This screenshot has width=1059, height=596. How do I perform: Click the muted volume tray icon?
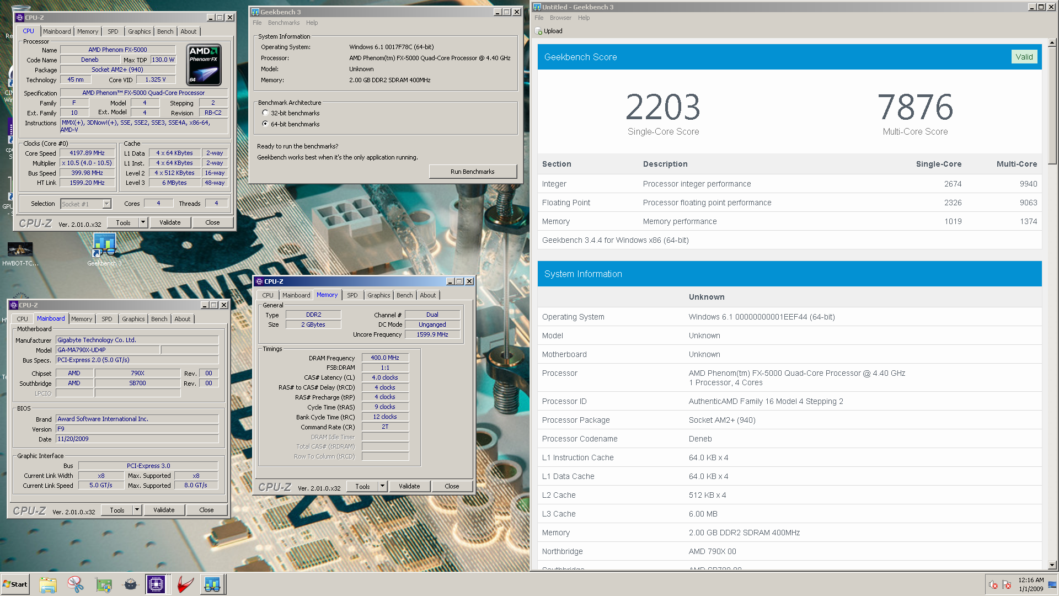pyautogui.click(x=993, y=584)
